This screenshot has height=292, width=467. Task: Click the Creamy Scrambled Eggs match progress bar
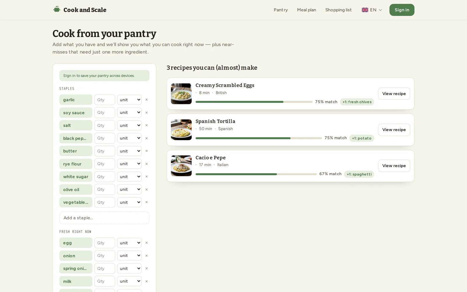click(x=254, y=102)
